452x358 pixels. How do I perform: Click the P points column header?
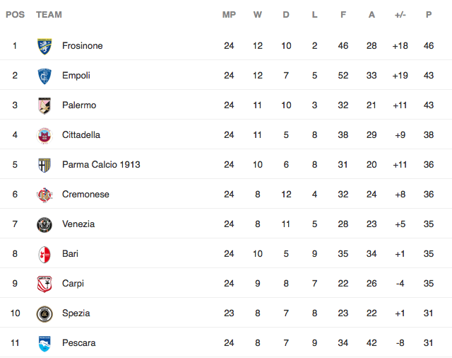(x=429, y=15)
